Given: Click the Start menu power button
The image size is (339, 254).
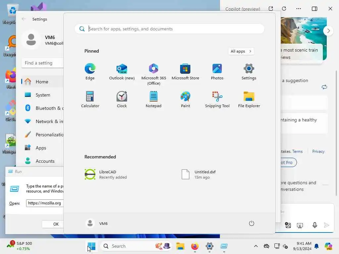Looking at the screenshot, I should pyautogui.click(x=252, y=223).
